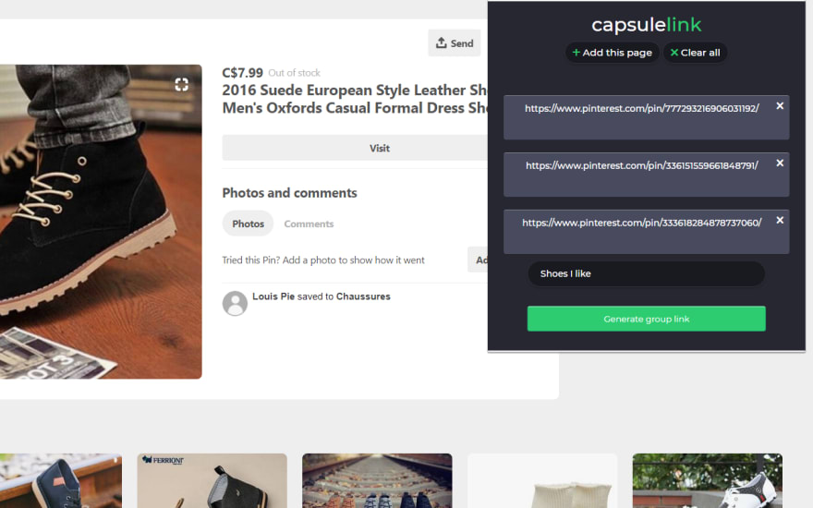This screenshot has width=813, height=508.
Task: Open Louis Pie profile link
Action: click(x=273, y=296)
